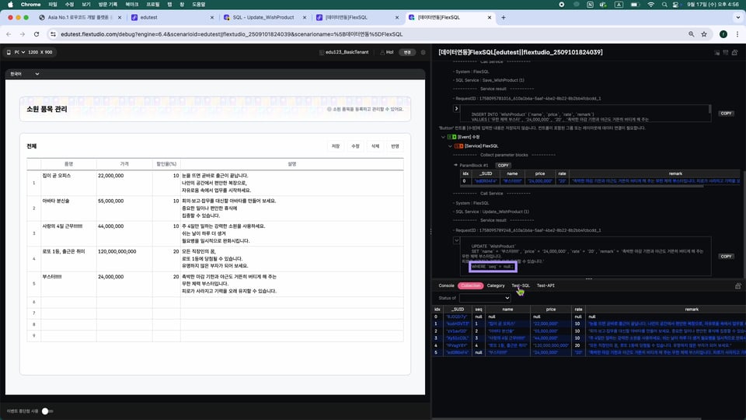Select the Collection tab
The width and height of the screenshot is (746, 420).
click(x=471, y=285)
